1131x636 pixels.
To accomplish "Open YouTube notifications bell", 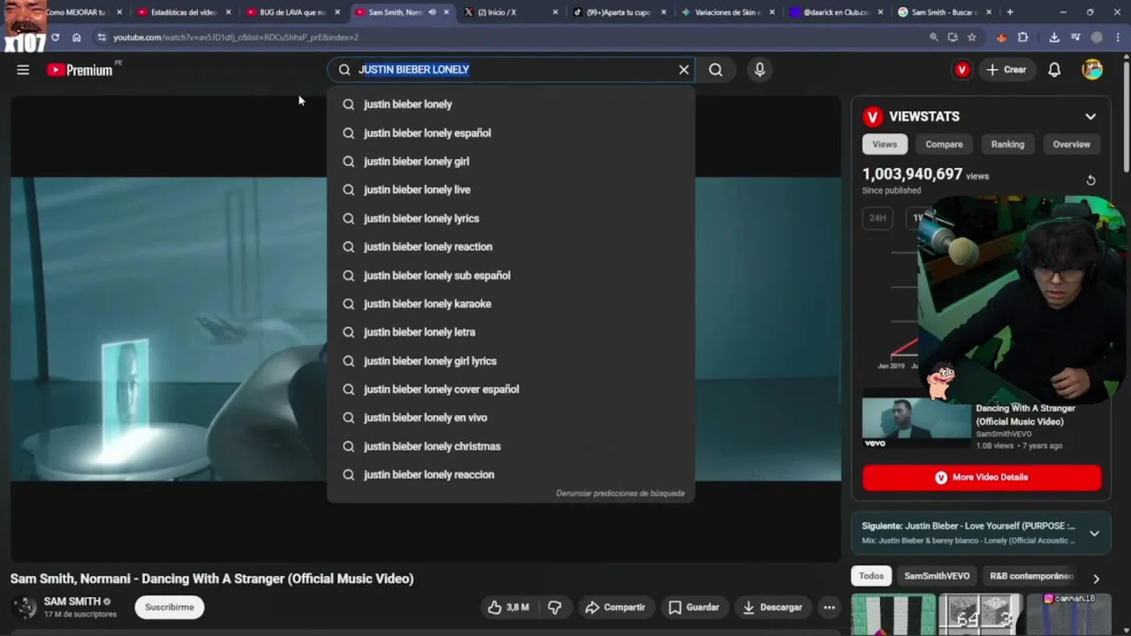I will 1054,70.
